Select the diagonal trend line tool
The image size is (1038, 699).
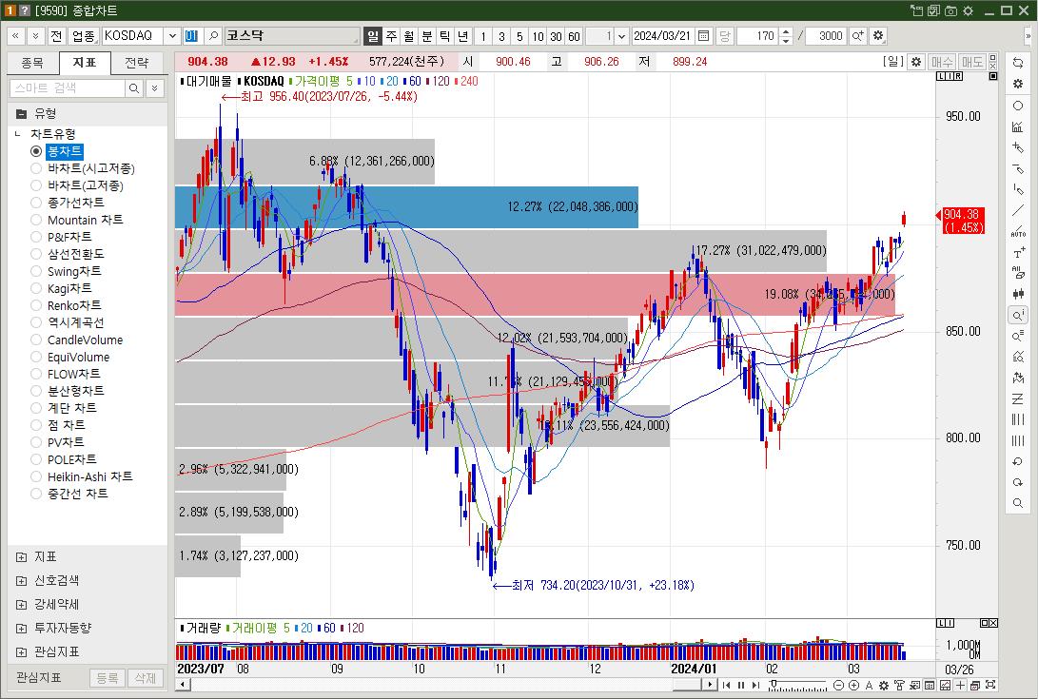tap(1018, 210)
